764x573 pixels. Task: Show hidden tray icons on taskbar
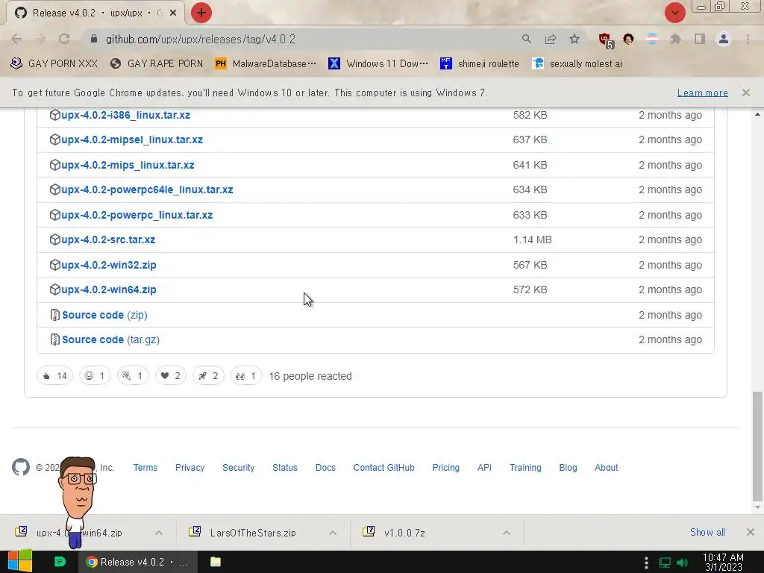646,563
